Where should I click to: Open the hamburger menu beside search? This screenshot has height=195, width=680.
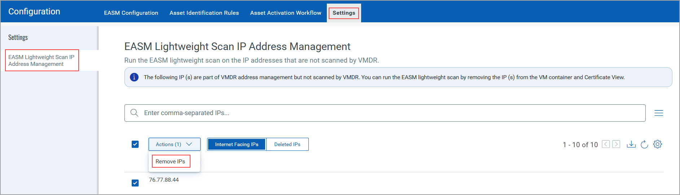[x=659, y=113]
